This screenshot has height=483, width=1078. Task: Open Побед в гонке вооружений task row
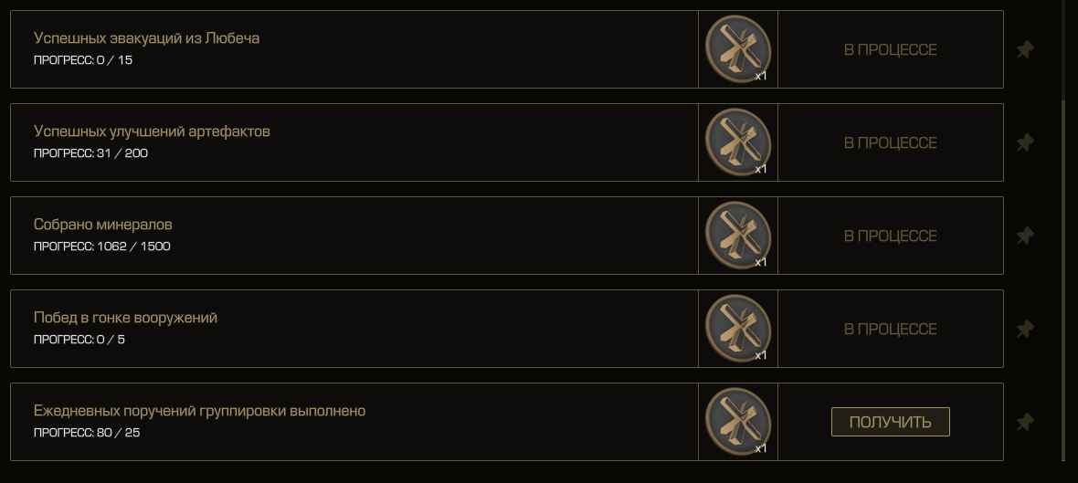[507, 329]
